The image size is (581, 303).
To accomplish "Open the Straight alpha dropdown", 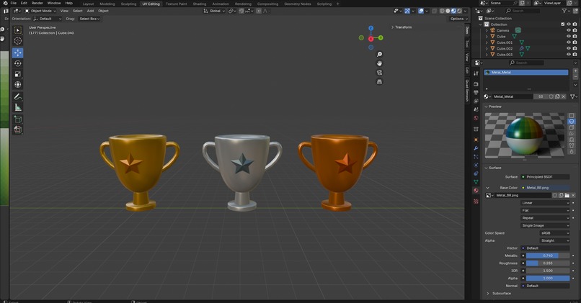I will 555,240.
